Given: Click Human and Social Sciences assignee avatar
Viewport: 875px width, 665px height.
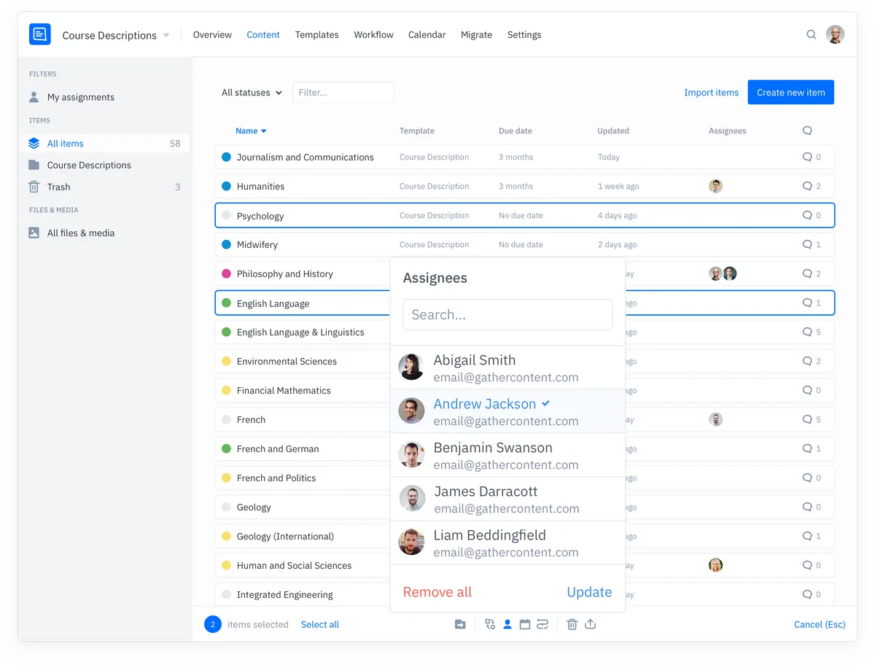Looking at the screenshot, I should click(716, 565).
